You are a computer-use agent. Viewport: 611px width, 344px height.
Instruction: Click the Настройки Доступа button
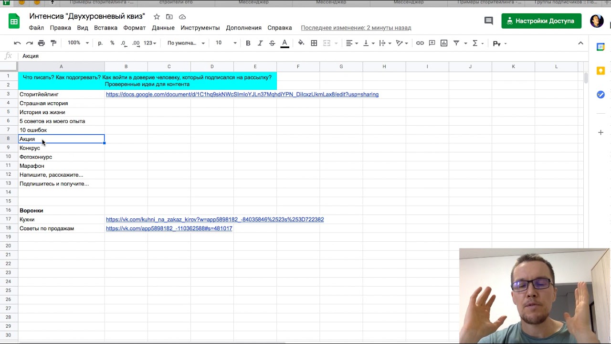pyautogui.click(x=541, y=21)
